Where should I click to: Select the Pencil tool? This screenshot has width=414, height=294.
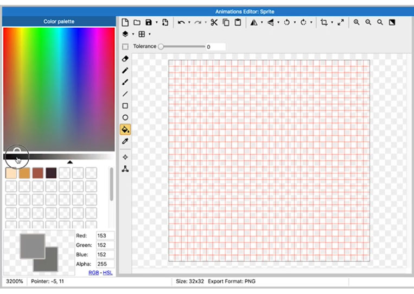pos(125,70)
